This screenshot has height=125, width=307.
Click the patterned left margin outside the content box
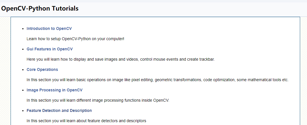click(x=5, y=71)
